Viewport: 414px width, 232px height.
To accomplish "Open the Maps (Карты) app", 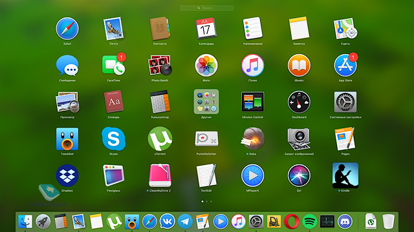I will [x=345, y=28].
